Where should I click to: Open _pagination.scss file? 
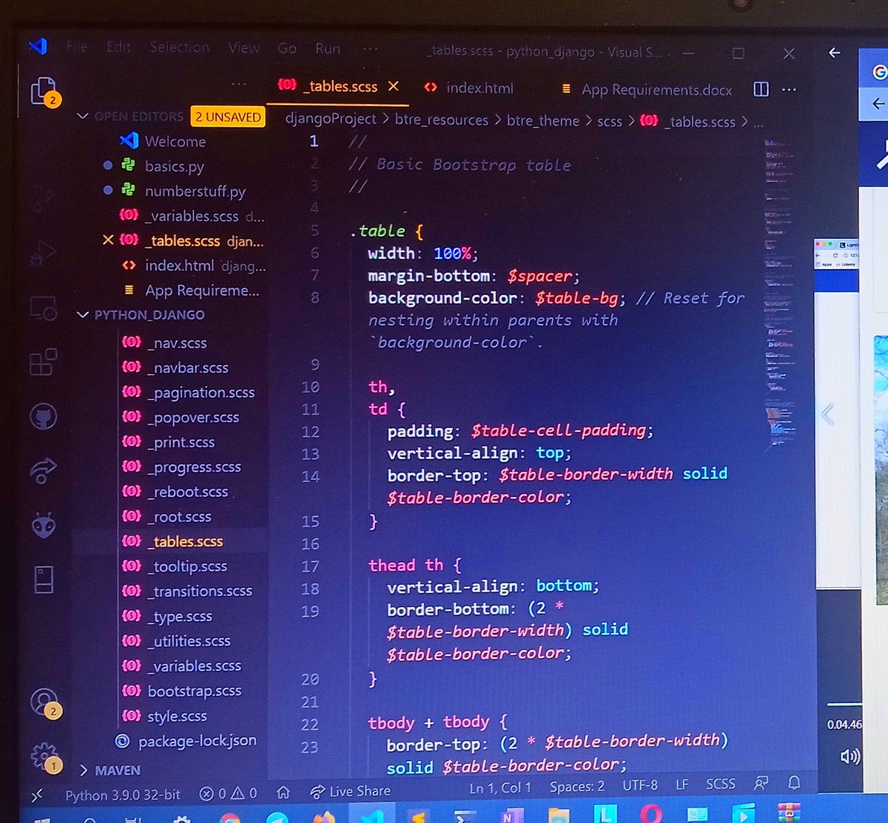(x=200, y=393)
